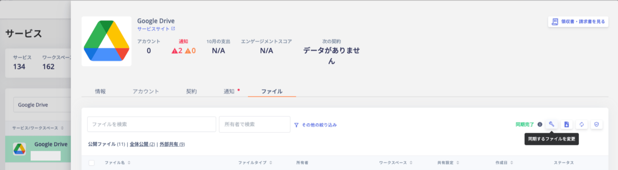
Task: Click 公開ファイル (11) label
Action: (x=107, y=144)
